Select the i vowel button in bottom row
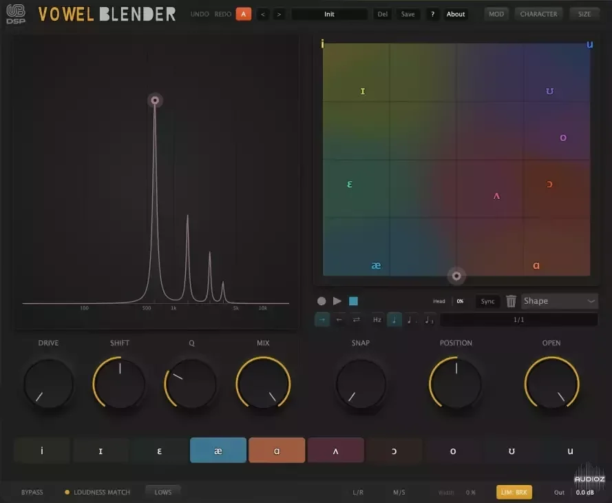 click(42, 451)
